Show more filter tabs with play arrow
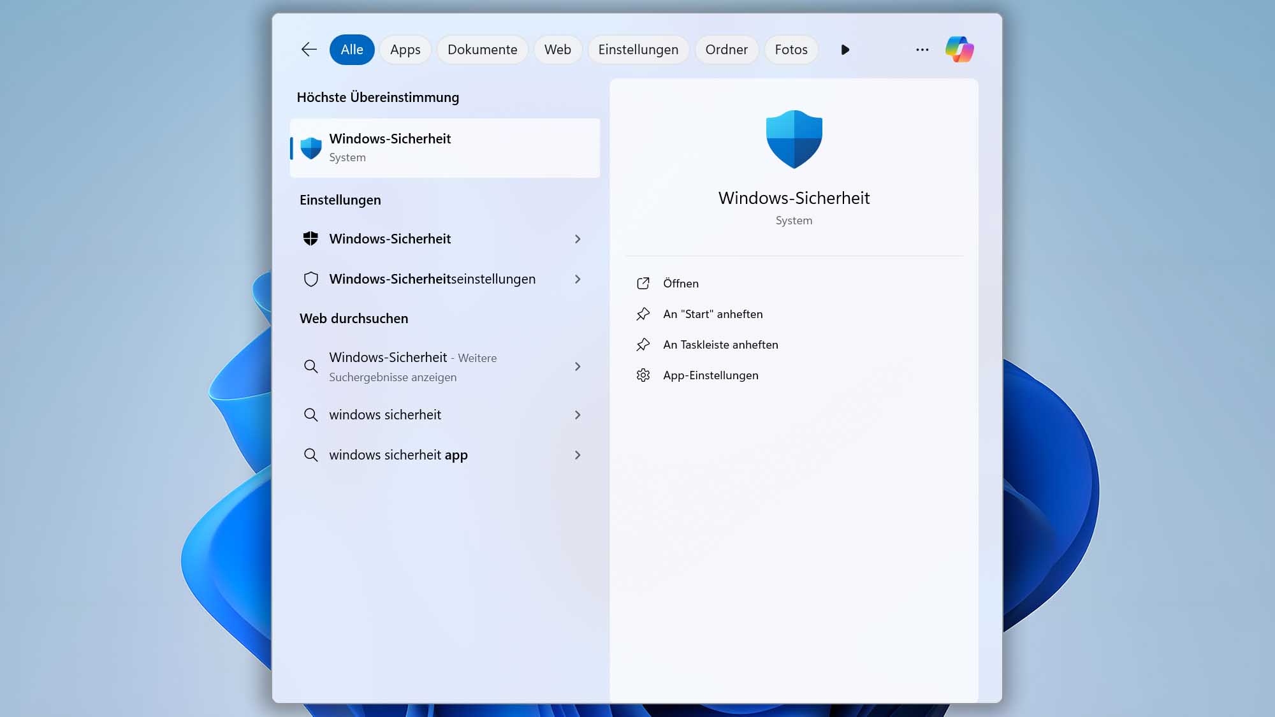This screenshot has height=717, width=1275. 845,50
